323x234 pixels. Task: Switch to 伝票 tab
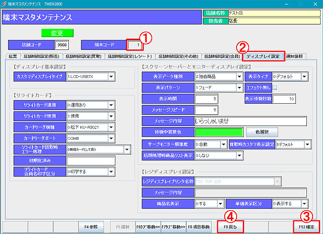pyautogui.click(x=13, y=56)
